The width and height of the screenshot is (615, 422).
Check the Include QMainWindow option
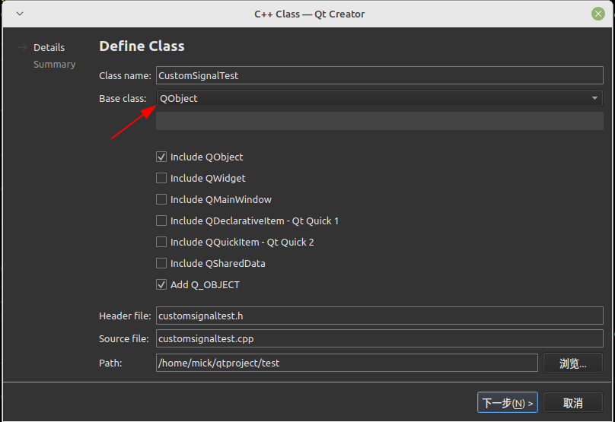161,200
